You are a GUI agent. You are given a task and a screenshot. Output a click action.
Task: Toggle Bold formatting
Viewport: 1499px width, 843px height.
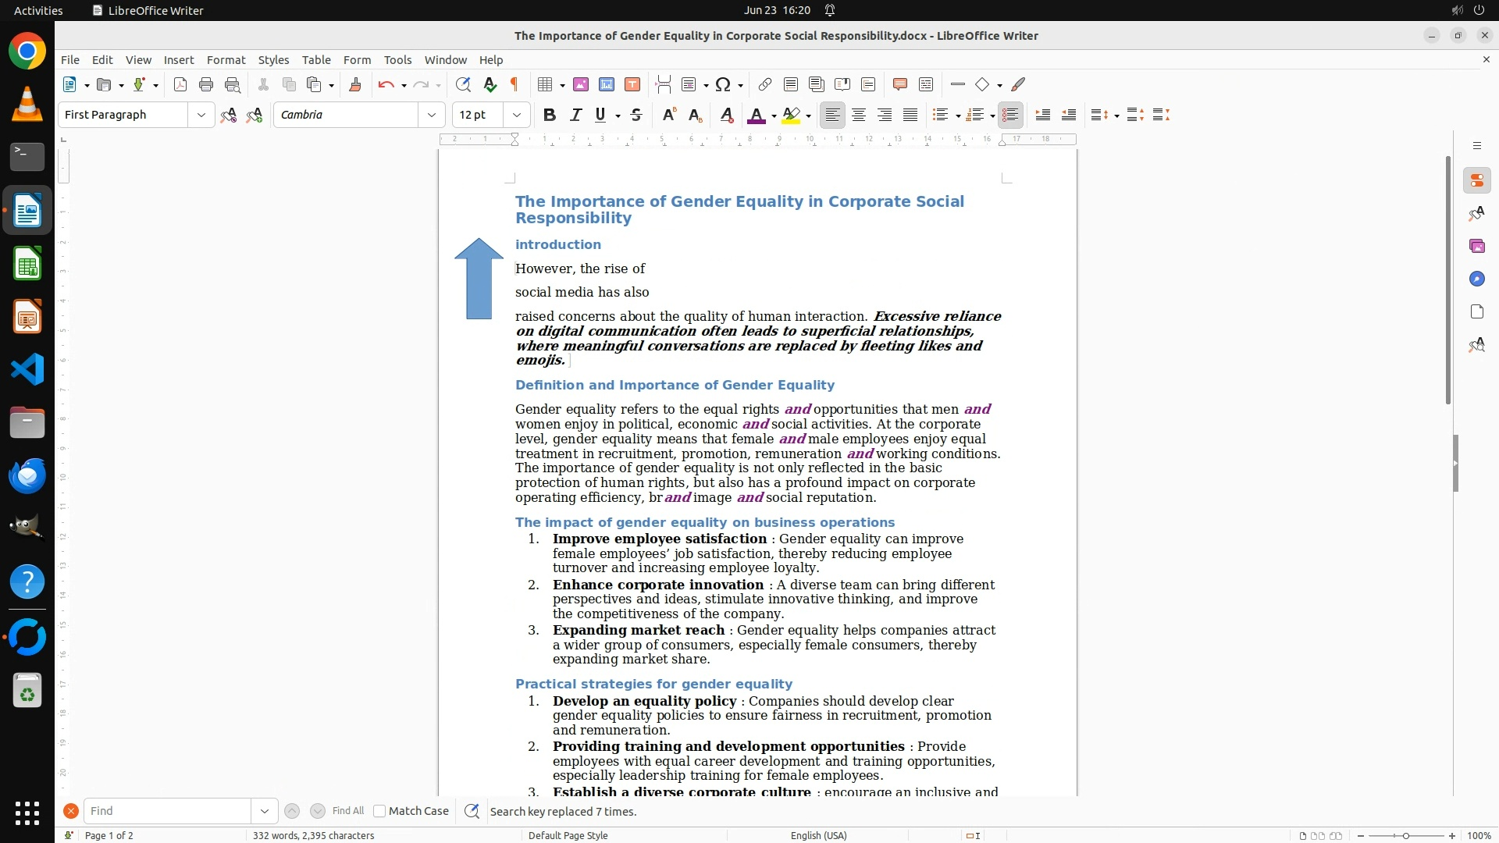550,116
